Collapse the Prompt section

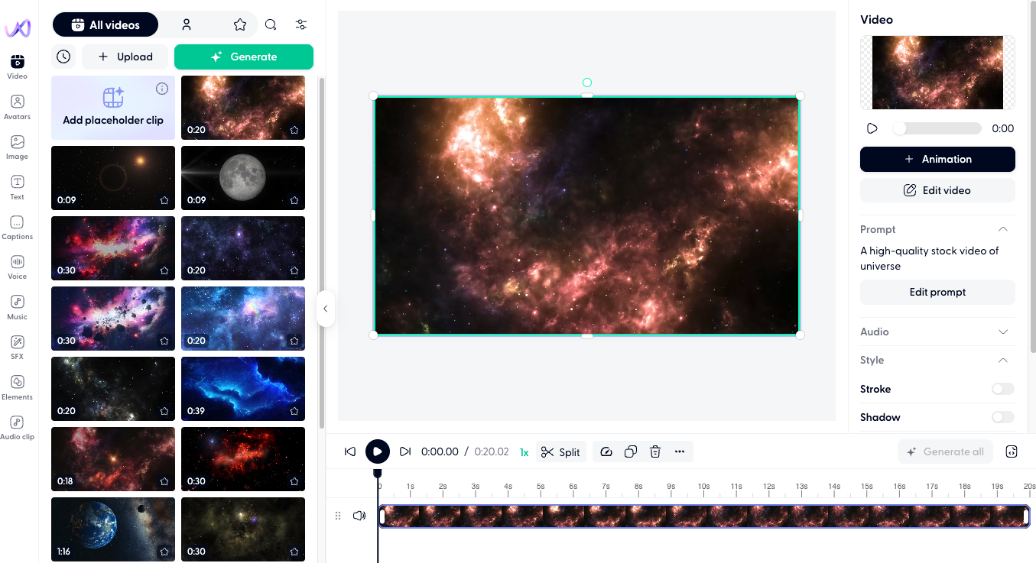(1004, 229)
